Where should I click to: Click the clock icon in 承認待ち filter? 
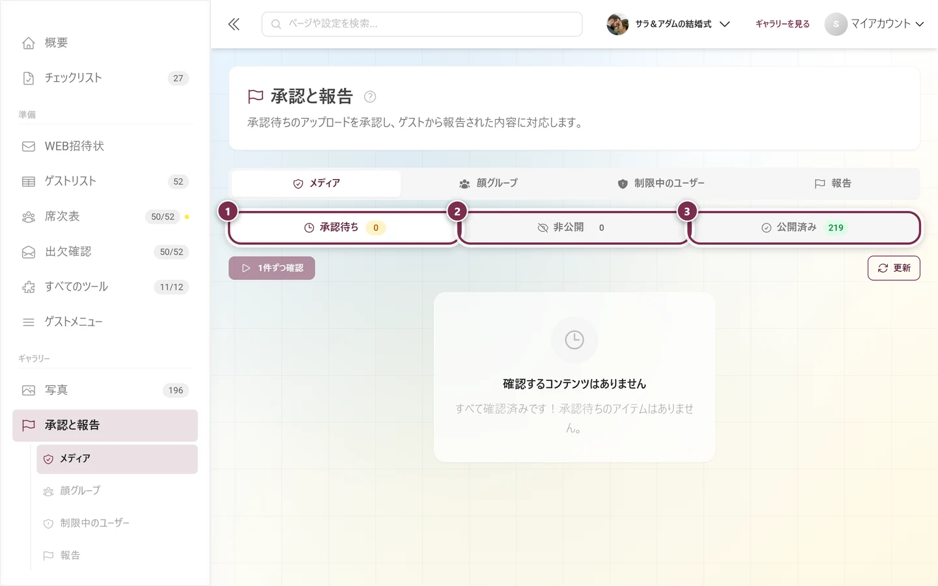click(x=309, y=228)
